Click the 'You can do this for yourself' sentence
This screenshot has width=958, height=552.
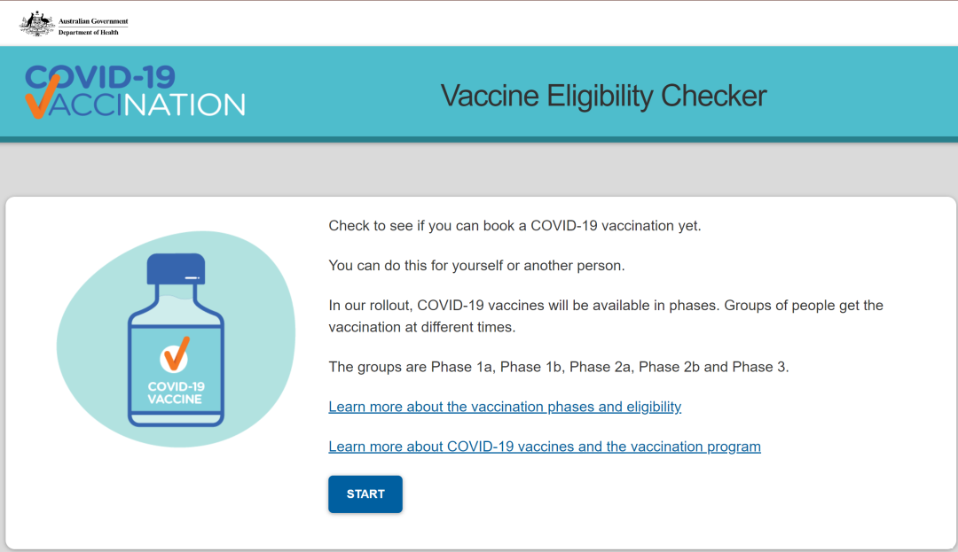pos(476,266)
